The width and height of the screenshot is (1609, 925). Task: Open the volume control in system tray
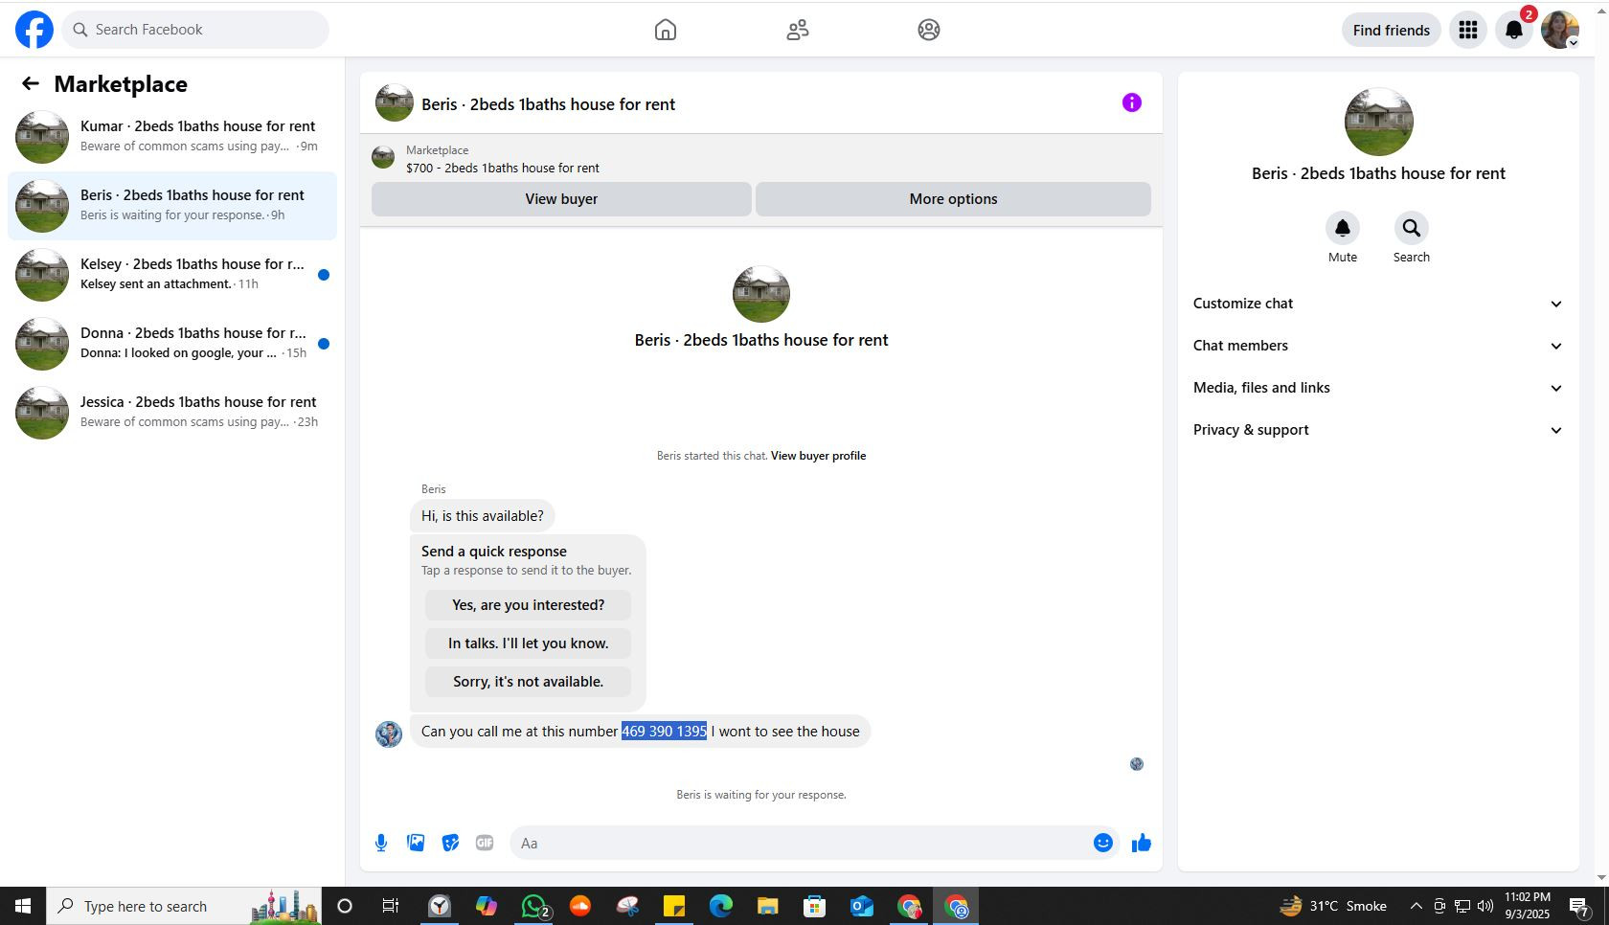1485,906
